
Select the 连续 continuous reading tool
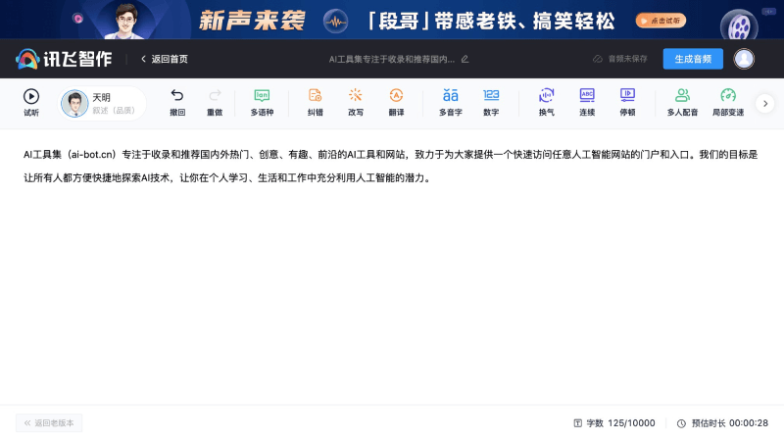coord(587,102)
